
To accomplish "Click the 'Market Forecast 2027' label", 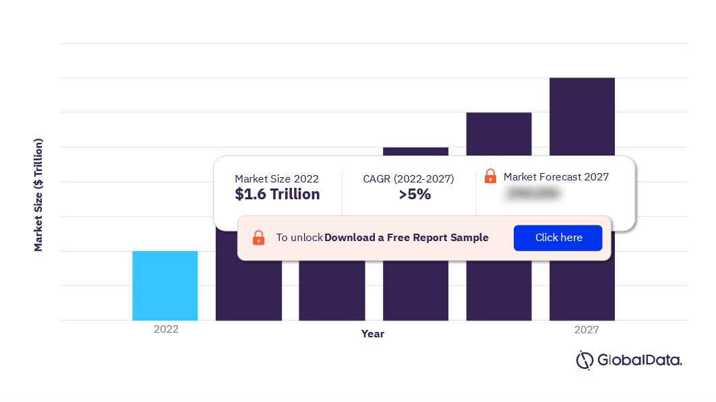I will (556, 177).
